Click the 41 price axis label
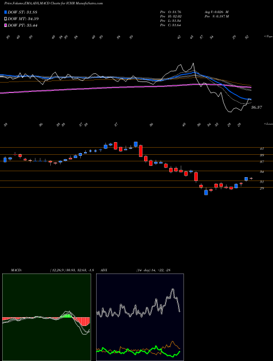The height and width of the screenshot is (361, 273). 262,149
